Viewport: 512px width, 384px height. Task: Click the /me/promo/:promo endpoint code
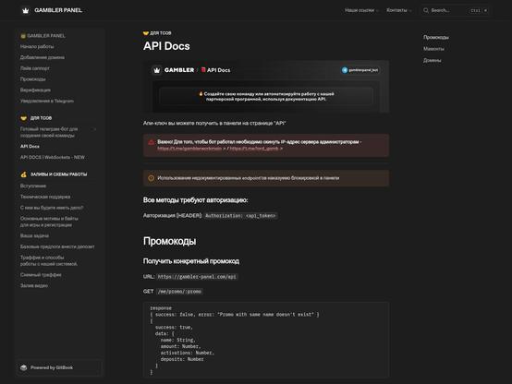pos(179,292)
